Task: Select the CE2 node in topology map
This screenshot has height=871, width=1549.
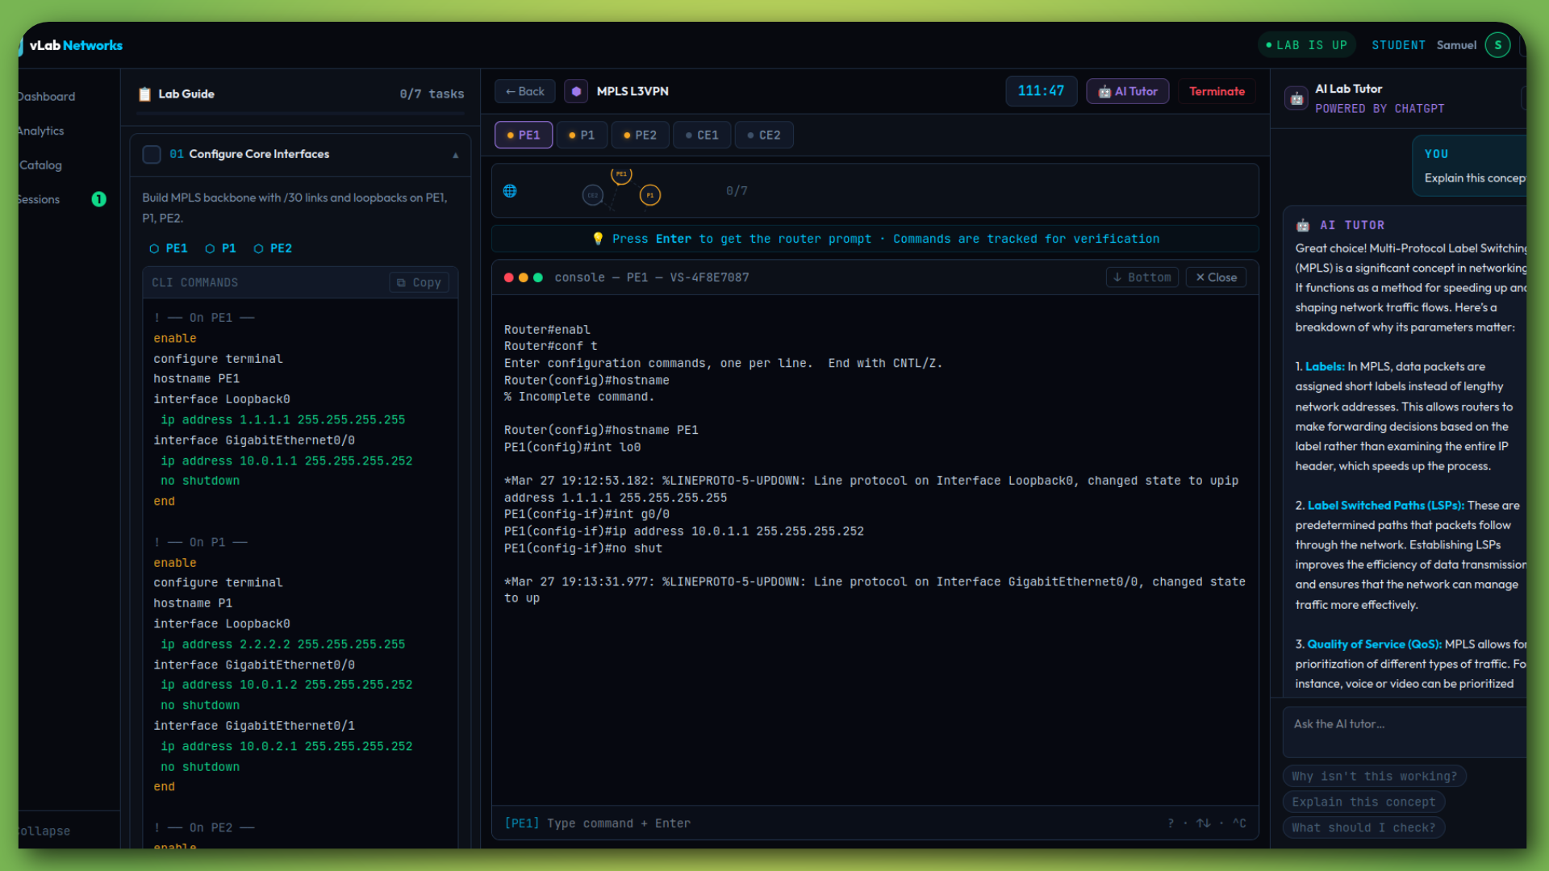Action: click(592, 195)
